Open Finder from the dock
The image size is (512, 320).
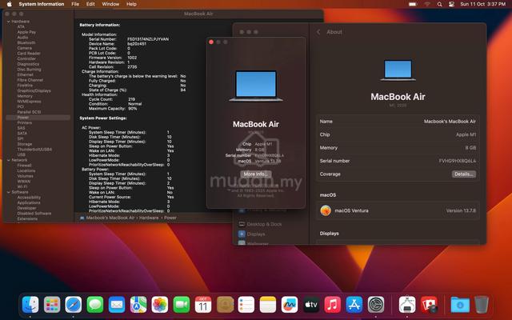click(x=30, y=305)
